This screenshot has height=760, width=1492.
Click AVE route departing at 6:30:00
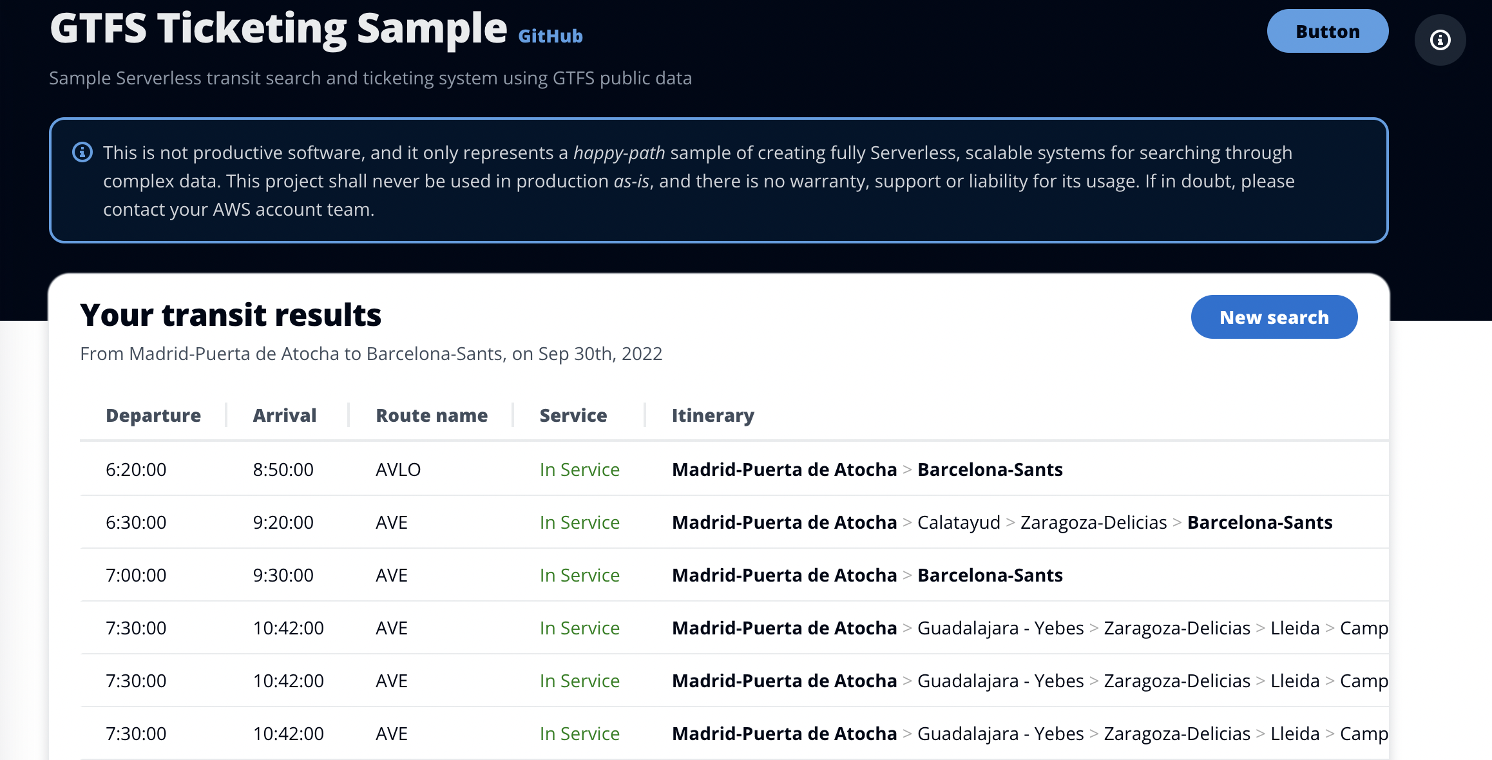tap(392, 522)
